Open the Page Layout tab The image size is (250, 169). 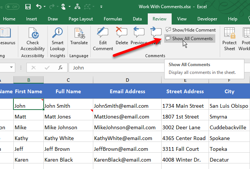pos(81,19)
